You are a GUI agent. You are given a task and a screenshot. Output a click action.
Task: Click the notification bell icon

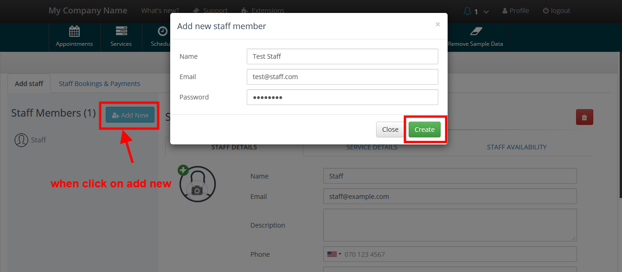coord(468,11)
